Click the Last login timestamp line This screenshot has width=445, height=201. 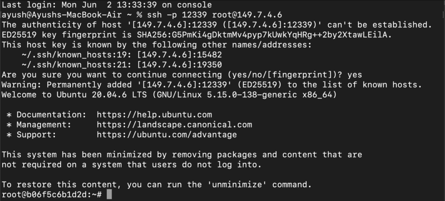coord(107,5)
